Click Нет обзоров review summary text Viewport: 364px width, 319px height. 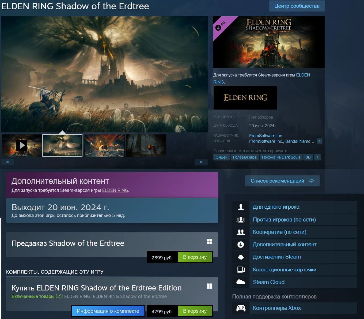pyautogui.click(x=261, y=117)
